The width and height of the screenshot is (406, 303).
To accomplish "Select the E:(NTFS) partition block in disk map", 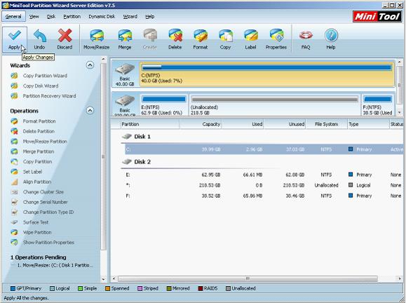I will click(x=163, y=105).
